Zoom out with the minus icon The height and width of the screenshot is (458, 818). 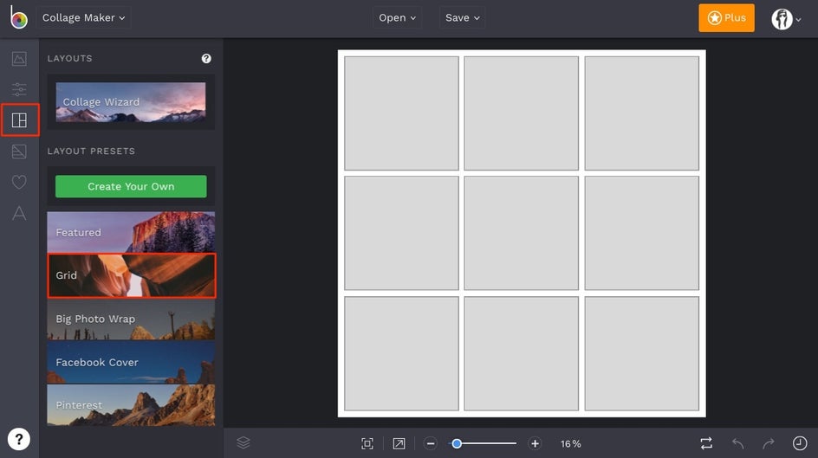[431, 443]
